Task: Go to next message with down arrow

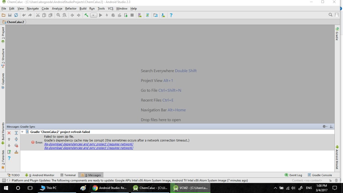Action: [9, 146]
